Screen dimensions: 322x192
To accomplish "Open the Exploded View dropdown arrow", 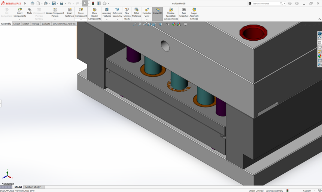I will coord(147,20).
